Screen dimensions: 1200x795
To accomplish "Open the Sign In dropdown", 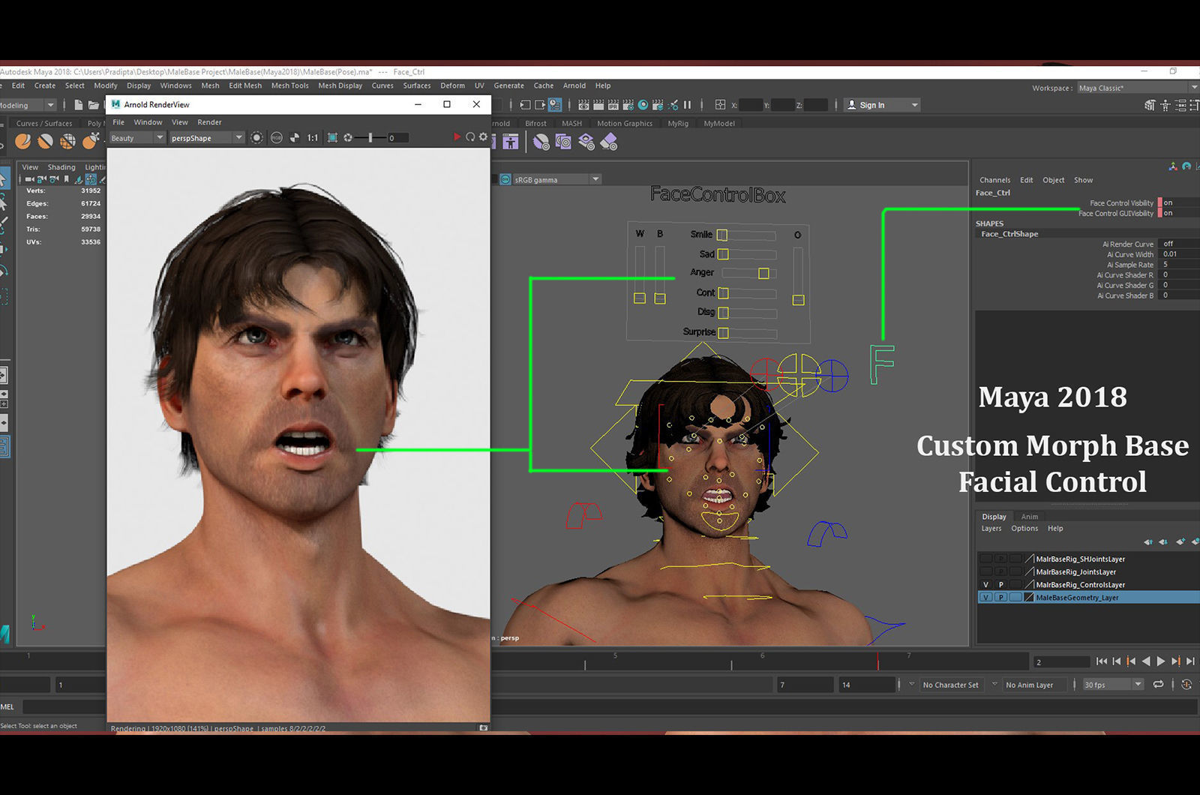I will [x=882, y=105].
